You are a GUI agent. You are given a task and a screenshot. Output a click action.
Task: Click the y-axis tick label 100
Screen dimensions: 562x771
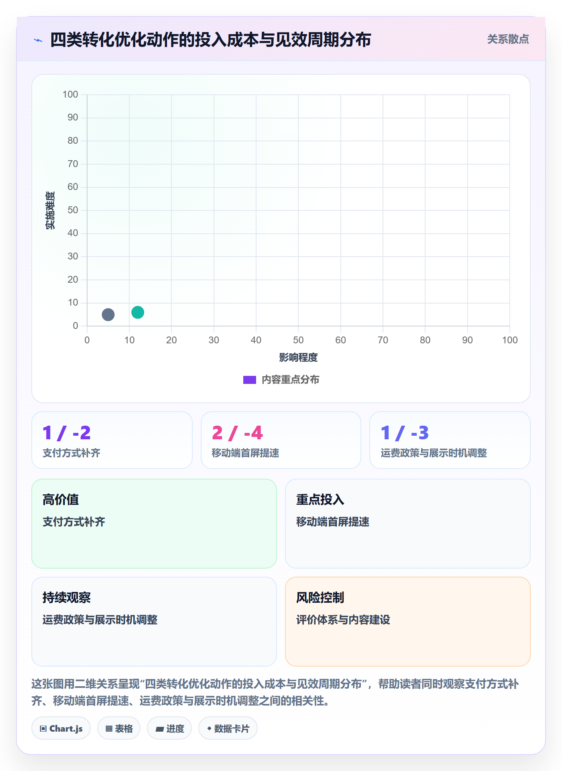point(70,94)
